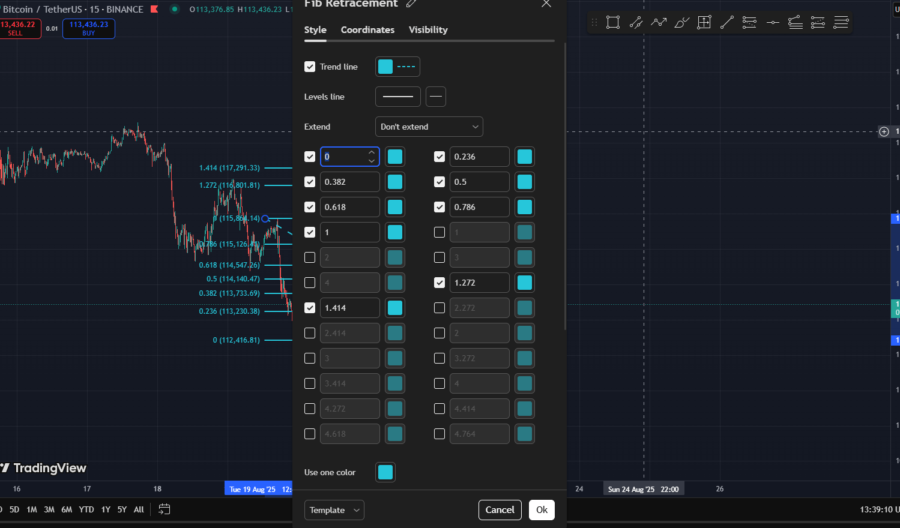
Task: Select the 5Y time range
Action: pyautogui.click(x=122, y=509)
